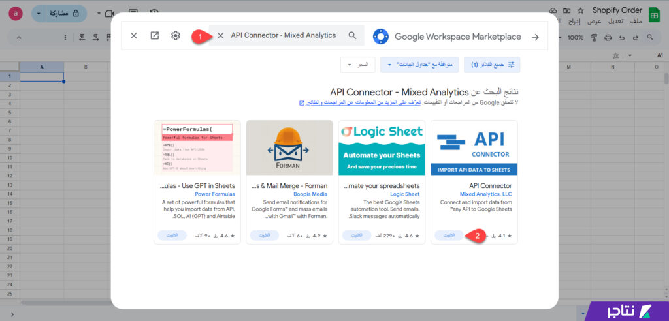Click the mate your spreadsheets title
This screenshot has height=321, width=669.
(x=382, y=186)
